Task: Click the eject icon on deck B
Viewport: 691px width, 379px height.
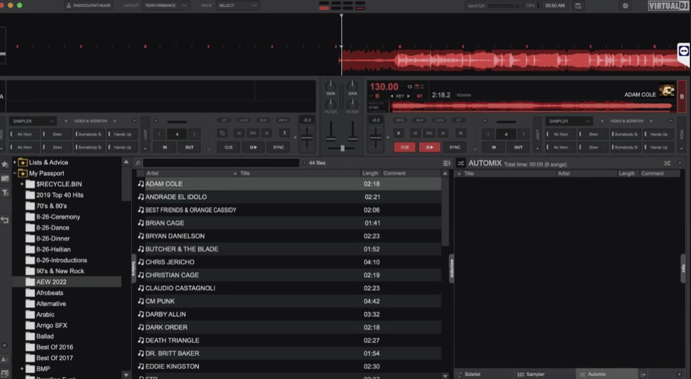Action: (x=460, y=133)
